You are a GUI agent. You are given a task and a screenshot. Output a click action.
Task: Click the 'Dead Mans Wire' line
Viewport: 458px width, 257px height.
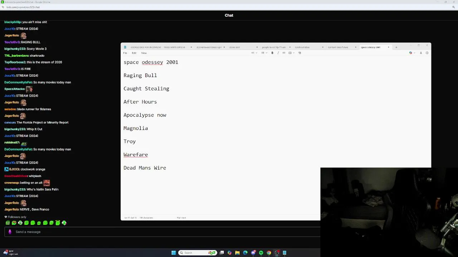coord(145,168)
